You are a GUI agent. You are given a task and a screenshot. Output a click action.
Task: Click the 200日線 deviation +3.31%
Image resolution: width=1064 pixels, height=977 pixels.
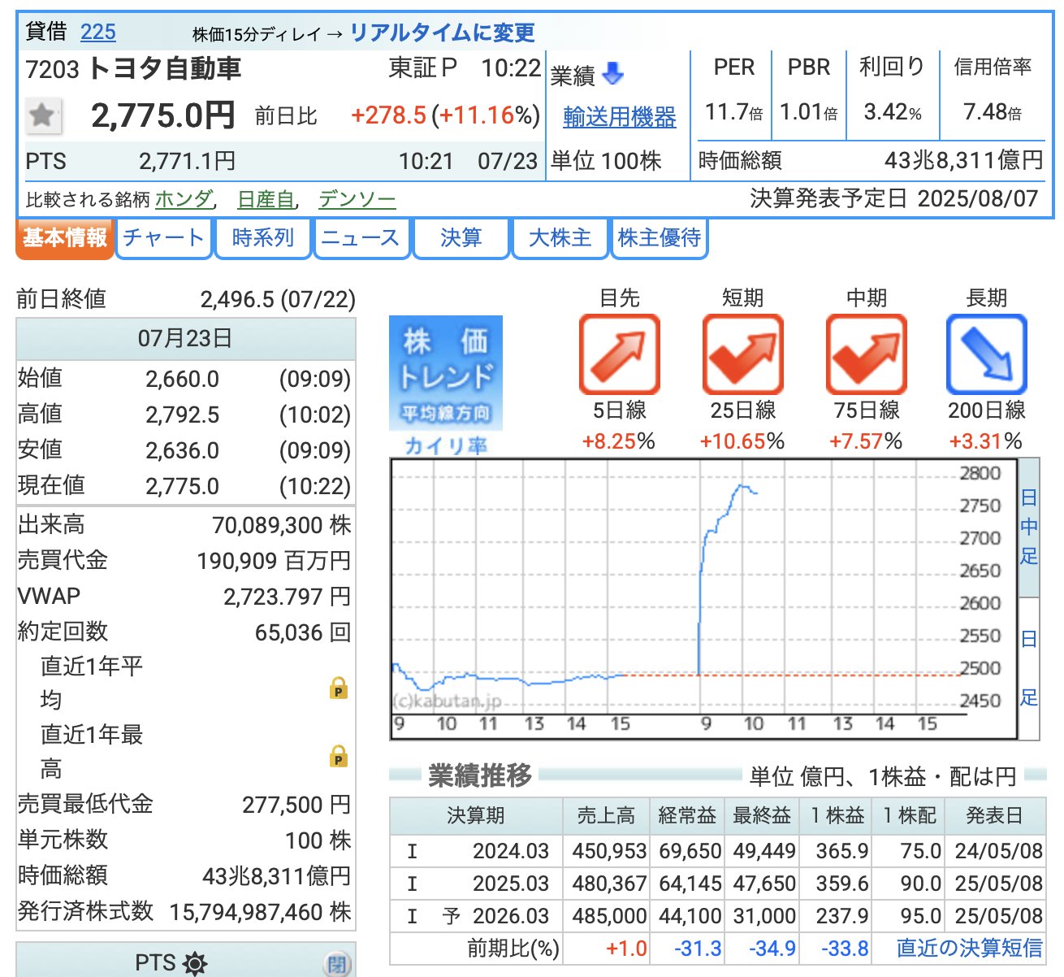coord(986,441)
